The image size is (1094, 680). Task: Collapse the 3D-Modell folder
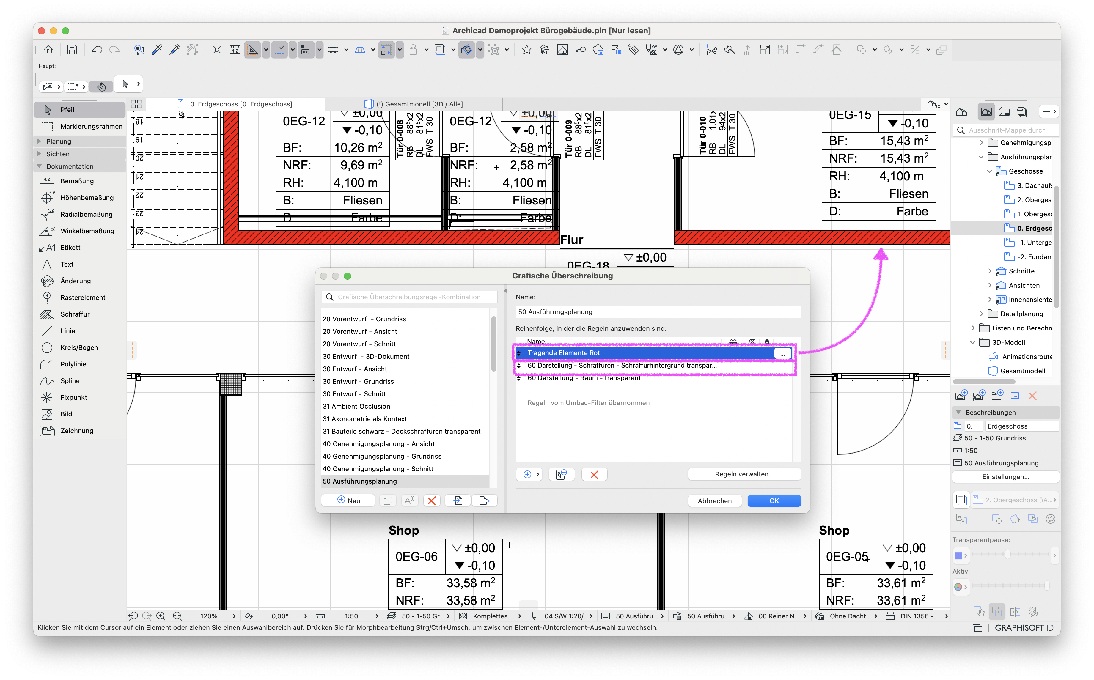point(973,343)
